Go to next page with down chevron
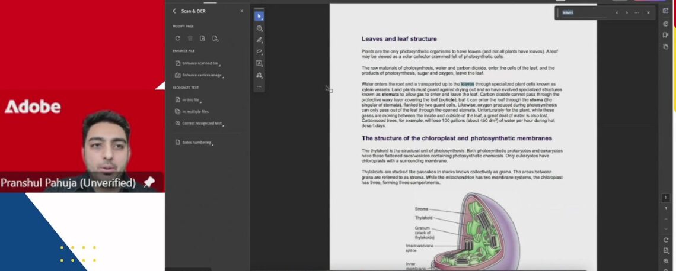This screenshot has height=271, width=676. click(666, 228)
